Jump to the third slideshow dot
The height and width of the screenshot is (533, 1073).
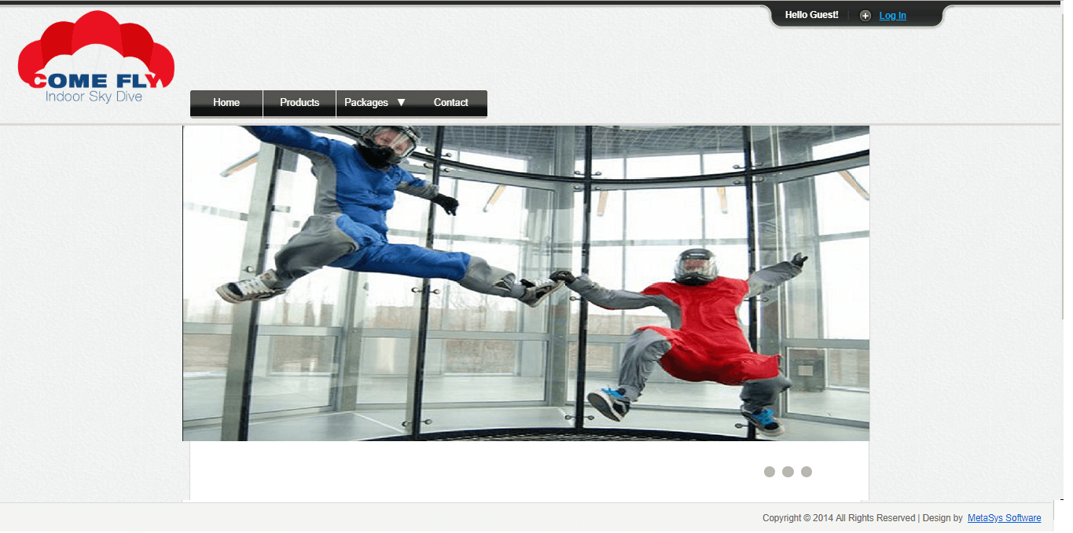[x=807, y=472]
